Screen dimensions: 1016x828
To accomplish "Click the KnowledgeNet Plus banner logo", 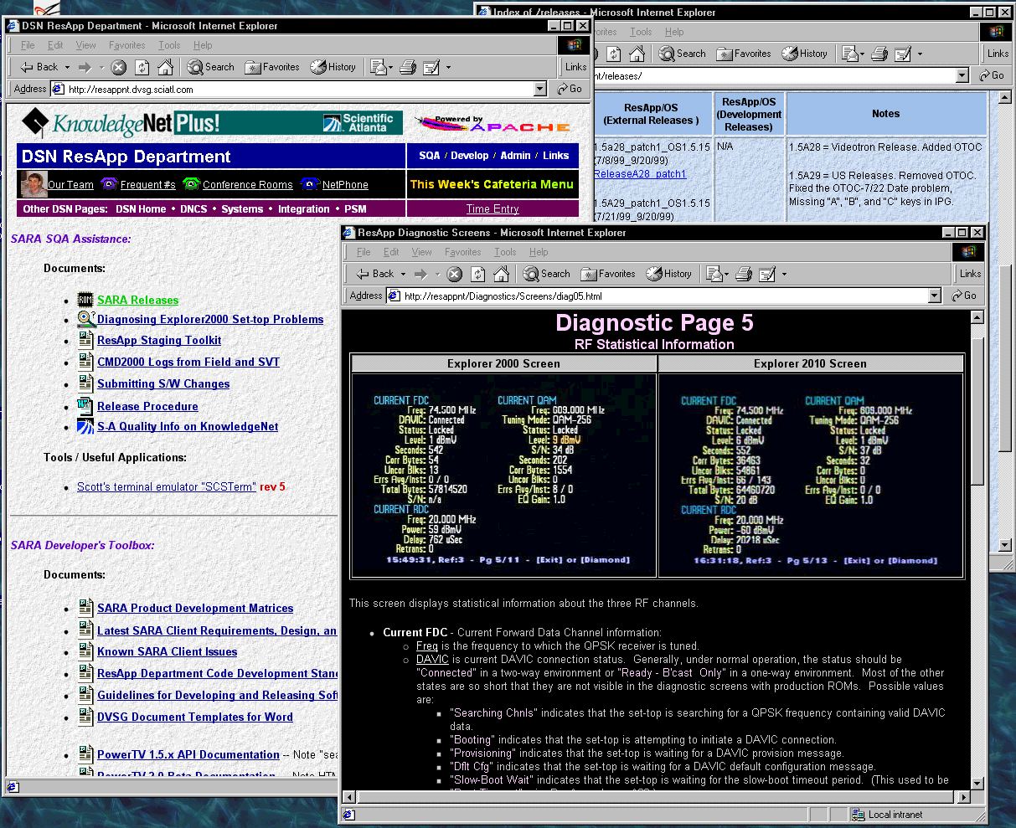I will pos(212,123).
